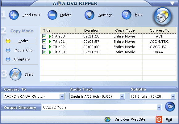This screenshot has height=124, width=179.
Task: Click the Load DVD plus icon
Action: (x=14, y=15)
